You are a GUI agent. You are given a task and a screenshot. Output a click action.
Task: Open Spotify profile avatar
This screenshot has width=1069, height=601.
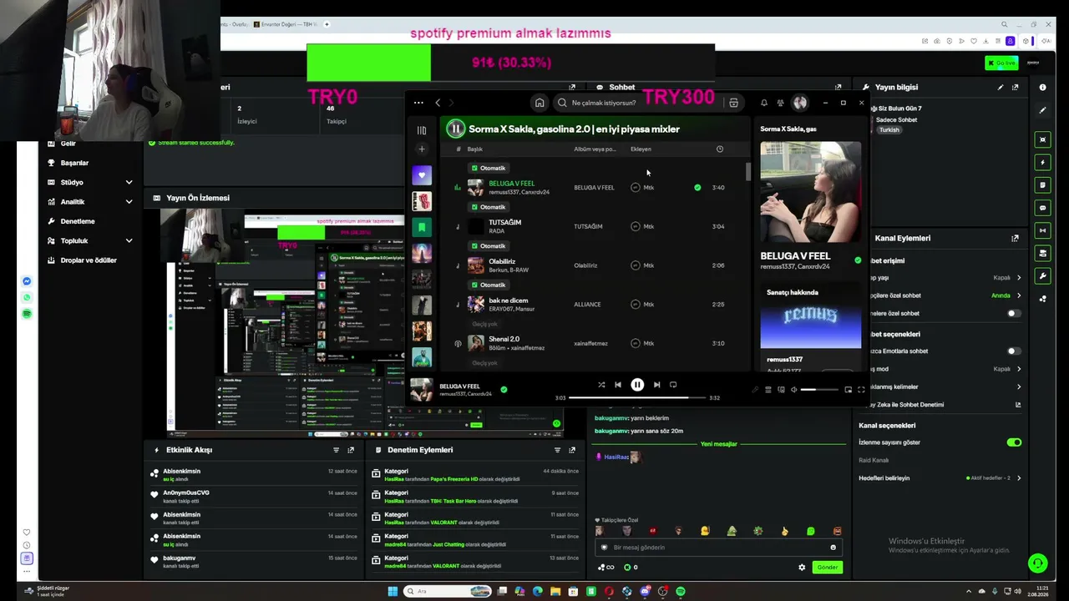(x=800, y=103)
